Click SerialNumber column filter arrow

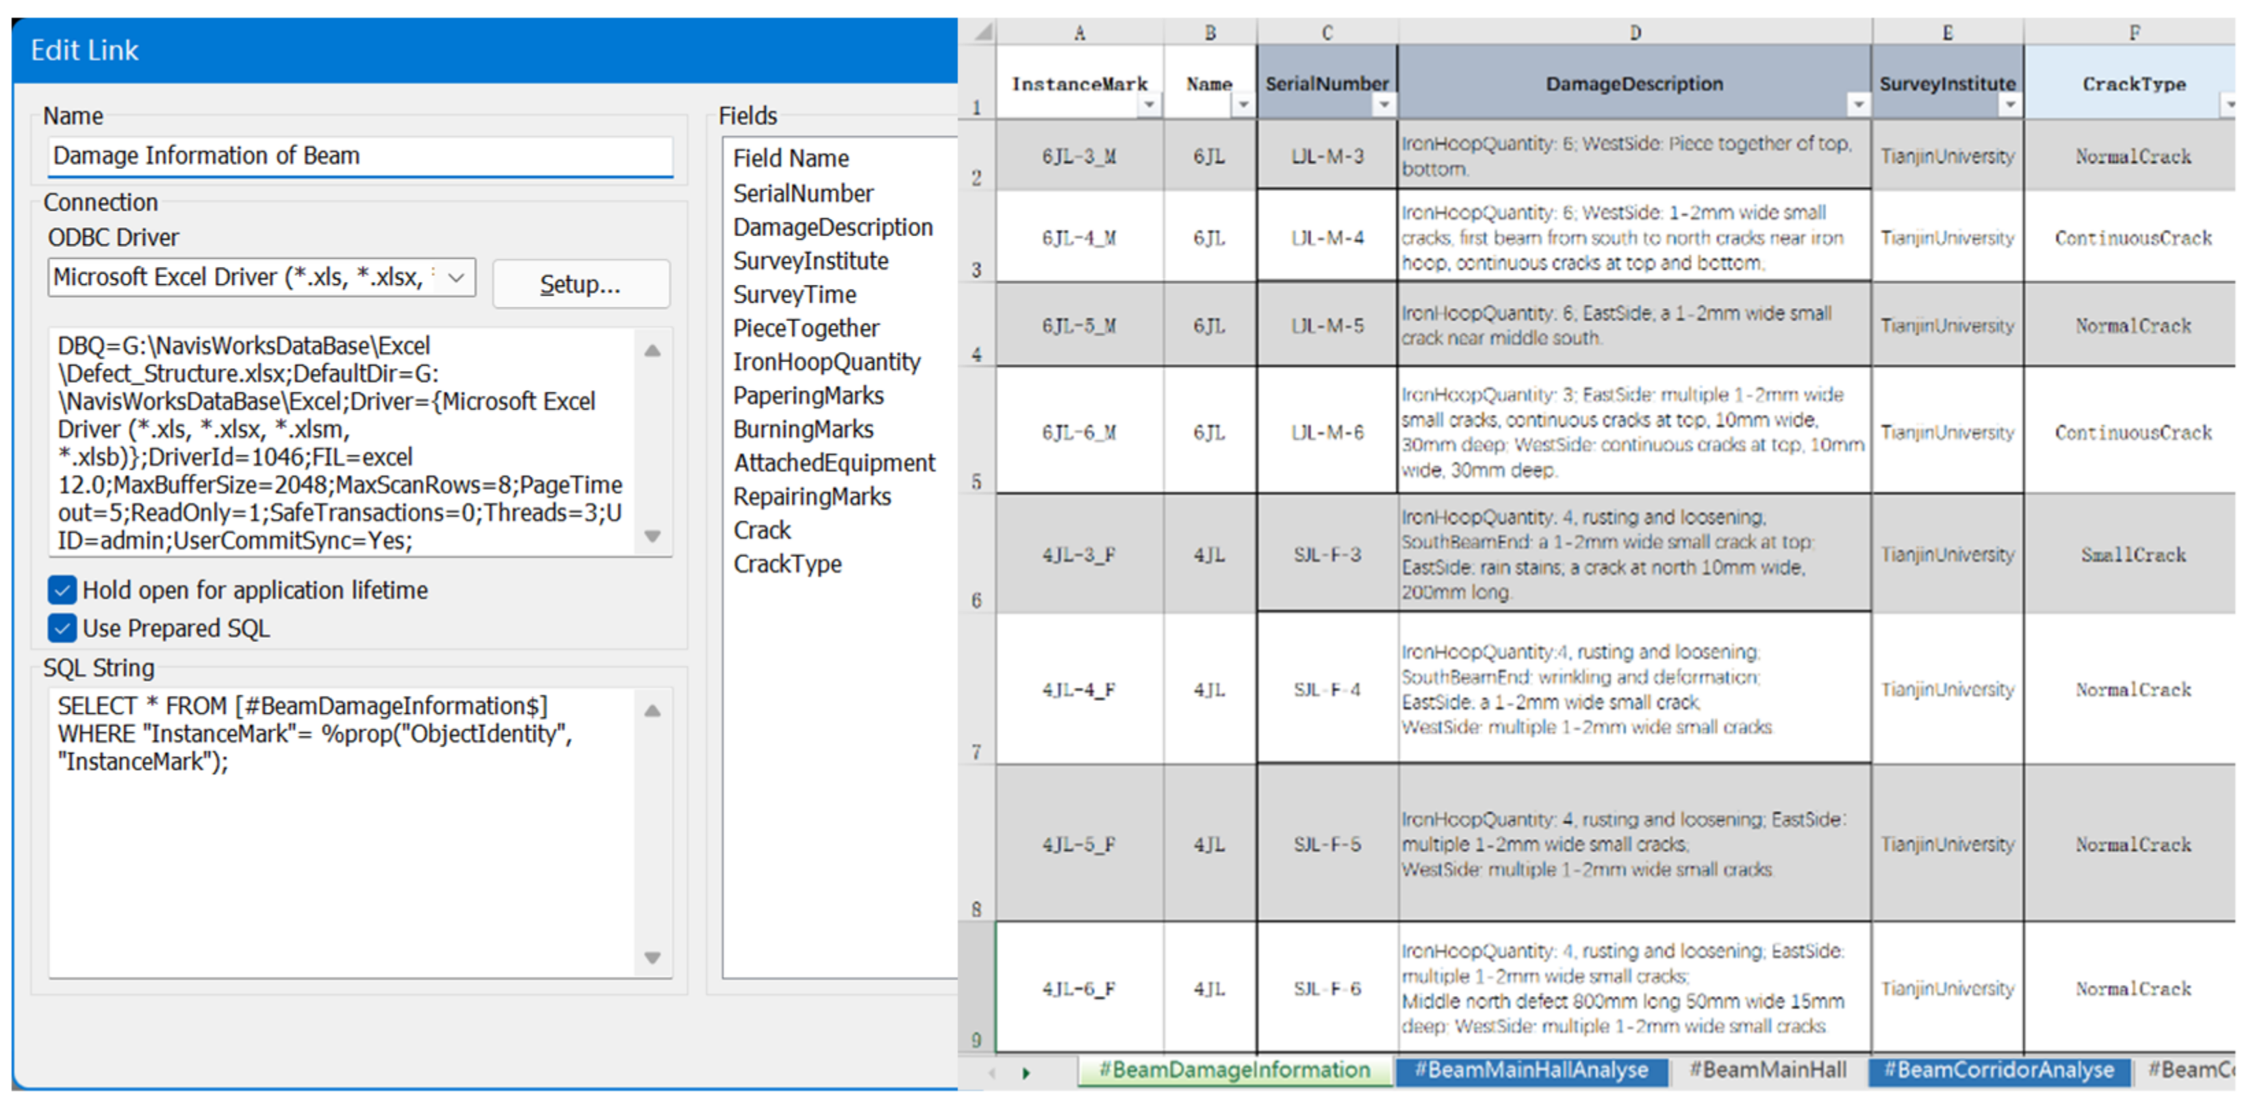tap(1384, 105)
